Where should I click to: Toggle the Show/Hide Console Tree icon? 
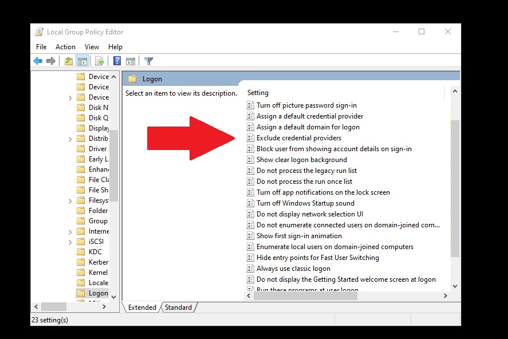(x=81, y=61)
